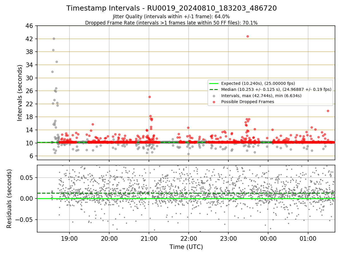Click the 21:00 x-axis tick label

click(x=149, y=238)
